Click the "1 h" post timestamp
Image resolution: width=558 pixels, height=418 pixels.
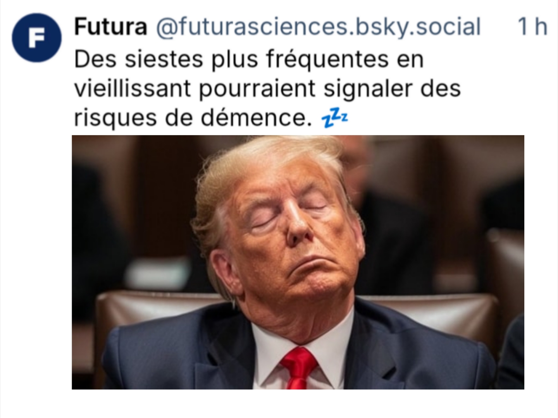pos(532,27)
